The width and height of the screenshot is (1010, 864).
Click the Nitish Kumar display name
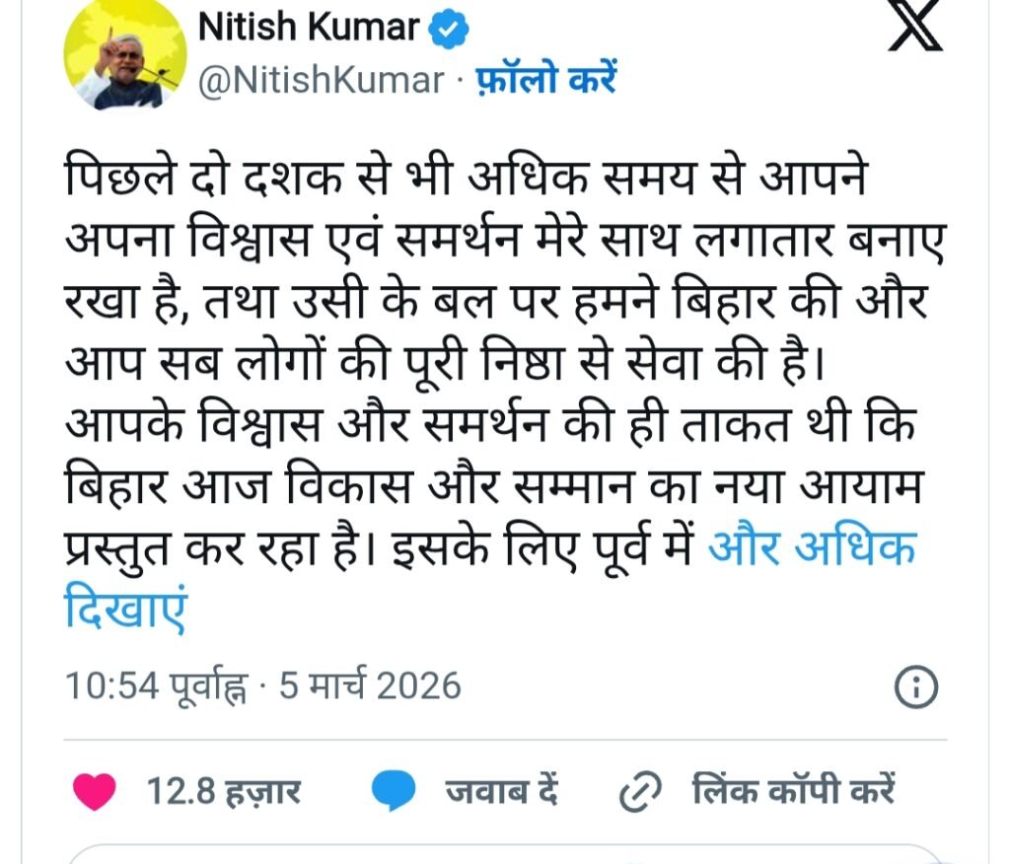309,28
